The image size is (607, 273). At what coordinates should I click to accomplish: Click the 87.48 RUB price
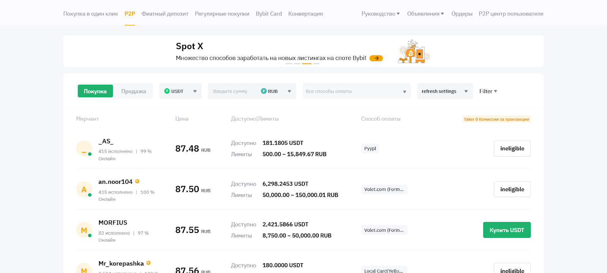click(x=193, y=149)
